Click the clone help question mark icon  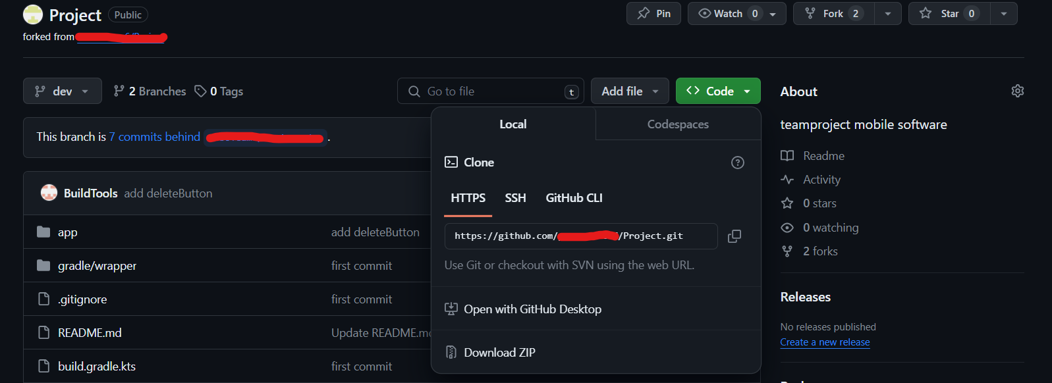point(737,163)
